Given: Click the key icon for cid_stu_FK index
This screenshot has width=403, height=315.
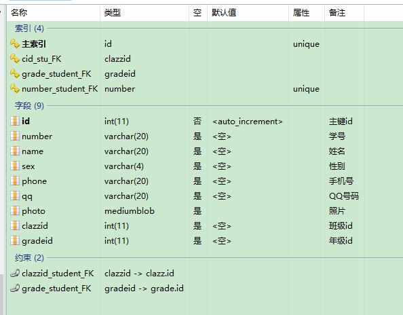Looking at the screenshot, I should tap(15, 58).
